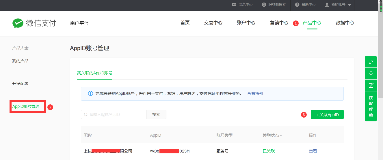The height and width of the screenshot is (160, 383).
Task: Open the 产品中心 top menu
Action: (312, 23)
